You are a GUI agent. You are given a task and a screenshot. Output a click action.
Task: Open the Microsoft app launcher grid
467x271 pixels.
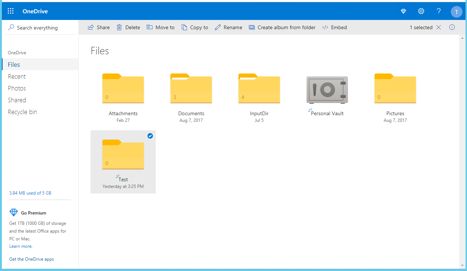point(10,11)
